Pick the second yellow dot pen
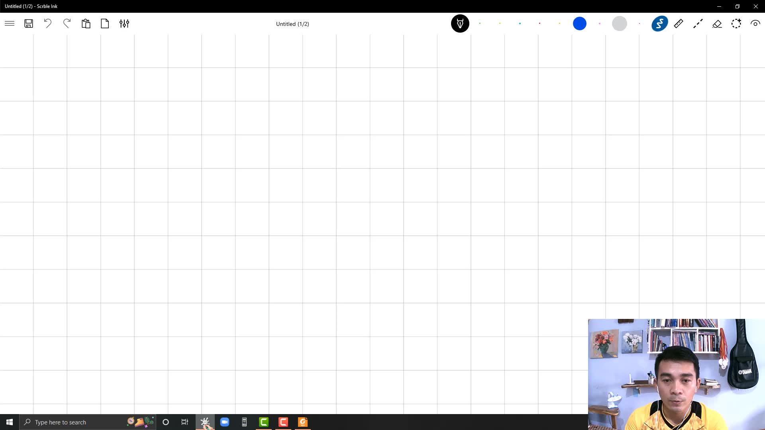Image resolution: width=765 pixels, height=430 pixels. point(560,23)
